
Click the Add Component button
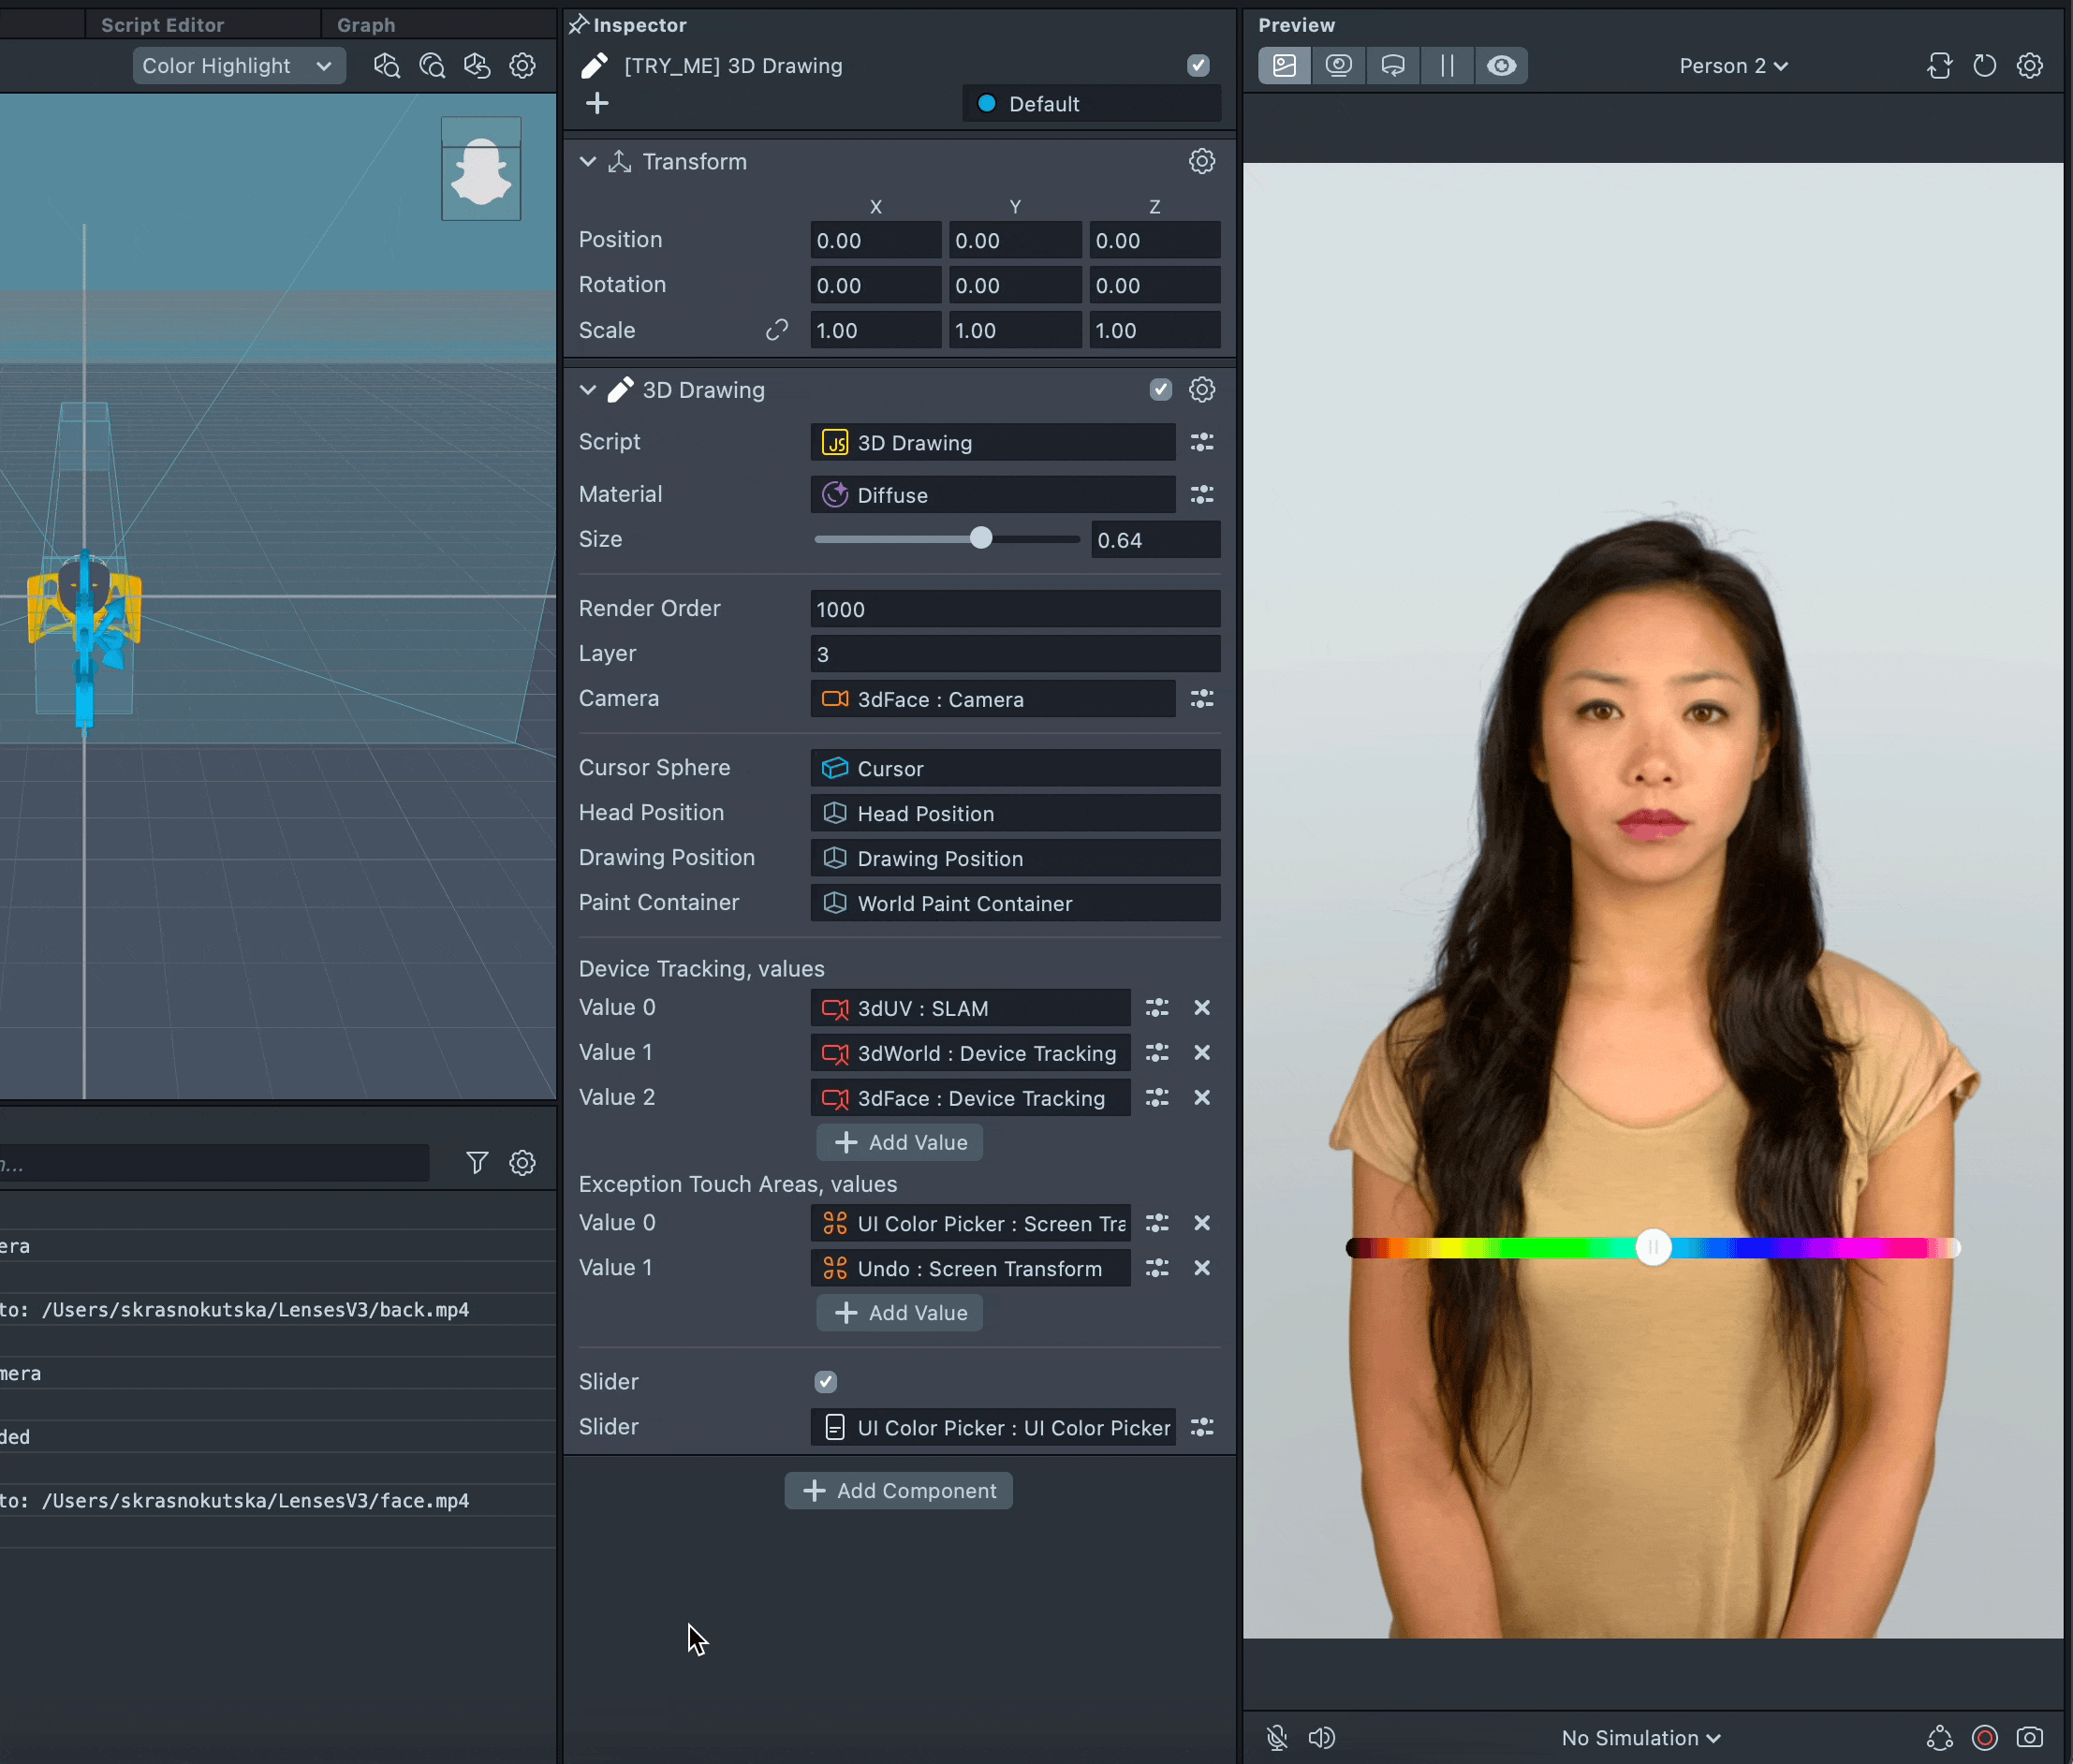click(898, 1491)
